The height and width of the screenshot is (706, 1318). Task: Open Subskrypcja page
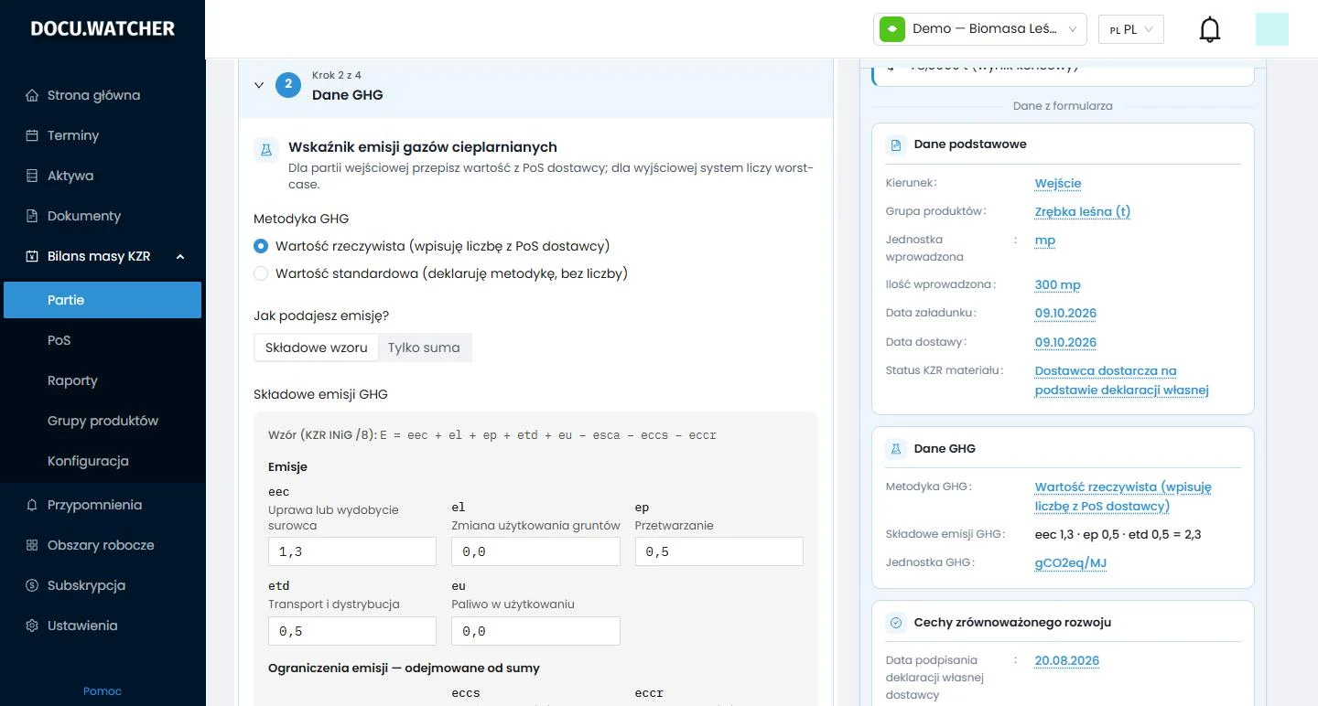click(103, 585)
